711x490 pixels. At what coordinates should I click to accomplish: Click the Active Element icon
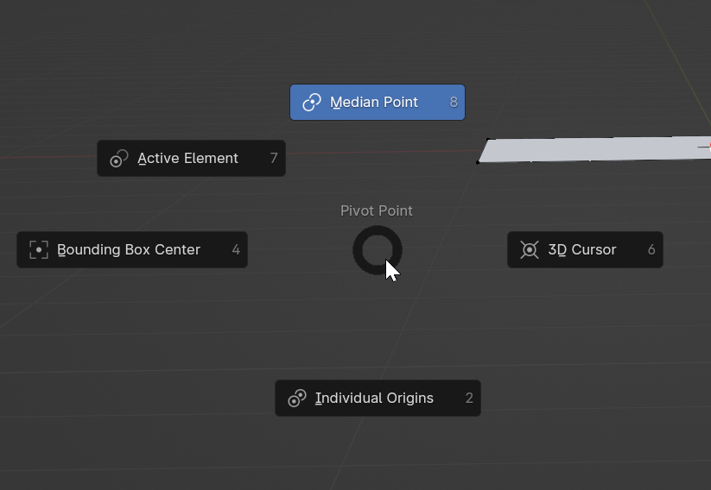(x=119, y=159)
